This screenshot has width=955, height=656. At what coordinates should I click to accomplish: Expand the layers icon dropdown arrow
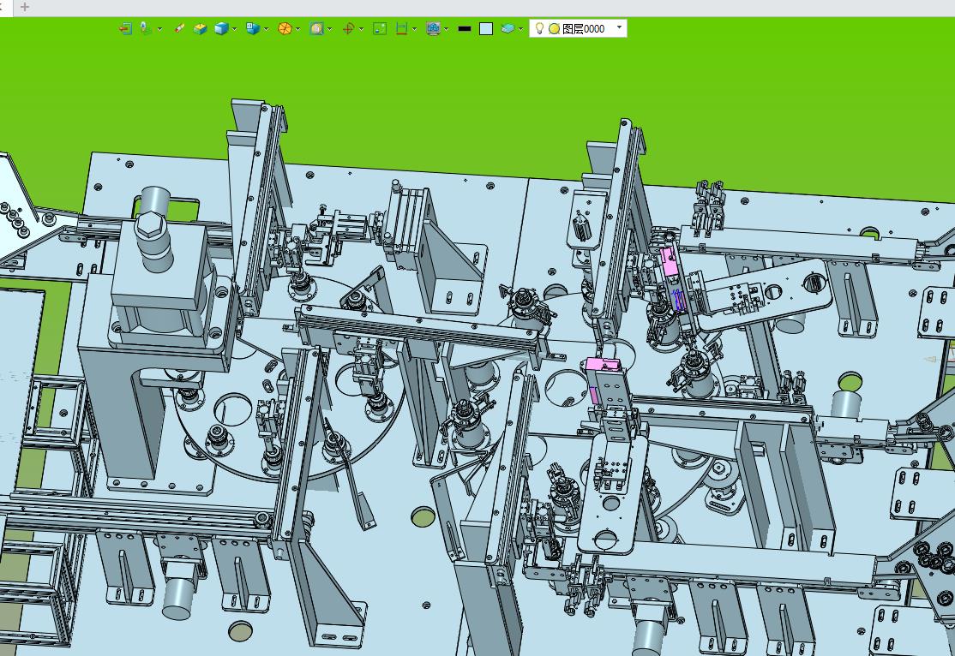click(520, 28)
